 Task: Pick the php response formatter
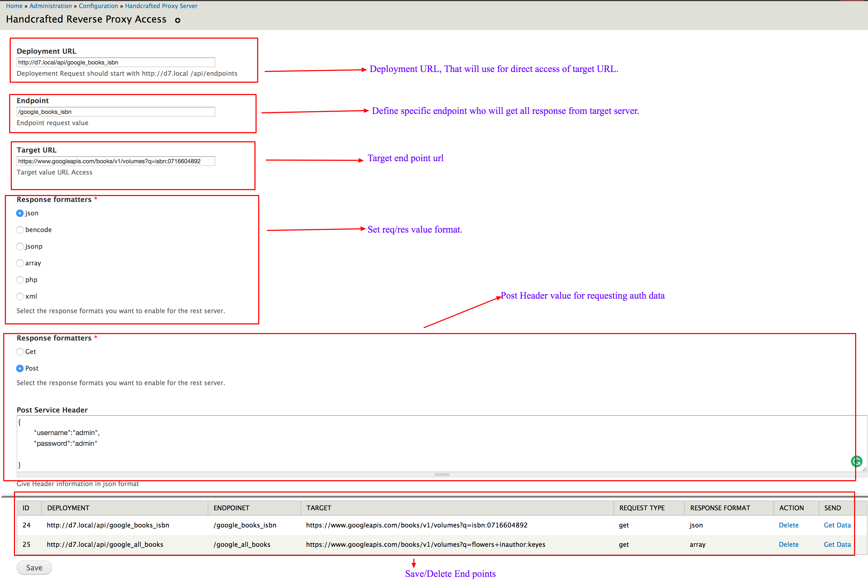tap(20, 280)
